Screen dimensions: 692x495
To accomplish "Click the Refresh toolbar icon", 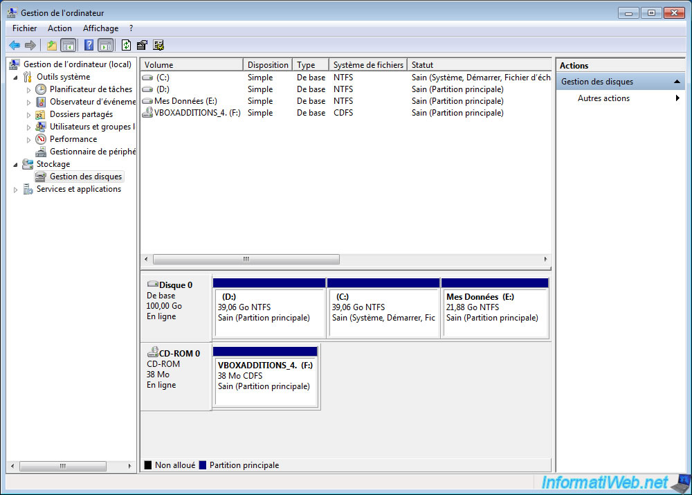I will click(126, 45).
